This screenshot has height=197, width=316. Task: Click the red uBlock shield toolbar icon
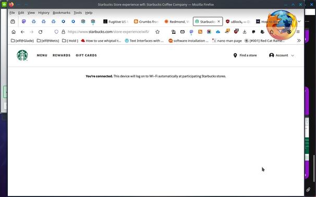(236, 32)
